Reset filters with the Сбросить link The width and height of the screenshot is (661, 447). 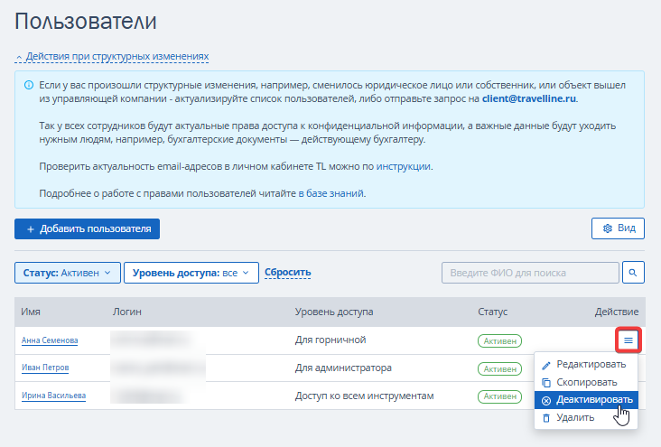point(287,273)
